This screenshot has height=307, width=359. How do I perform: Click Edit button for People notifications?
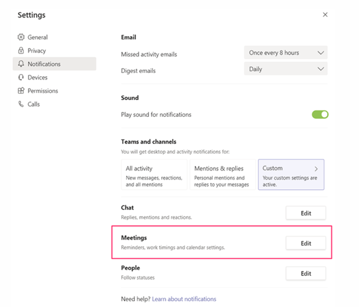coord(306,273)
